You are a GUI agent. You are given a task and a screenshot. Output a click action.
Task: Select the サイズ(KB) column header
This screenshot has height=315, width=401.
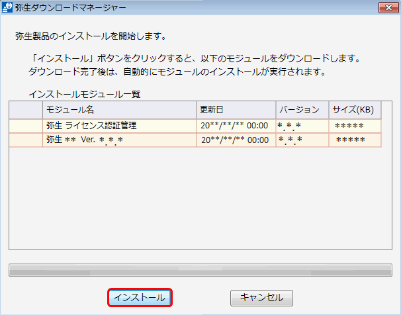tap(355, 110)
